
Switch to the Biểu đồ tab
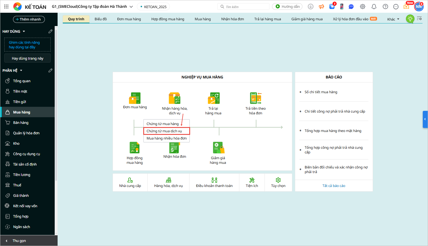click(100, 19)
